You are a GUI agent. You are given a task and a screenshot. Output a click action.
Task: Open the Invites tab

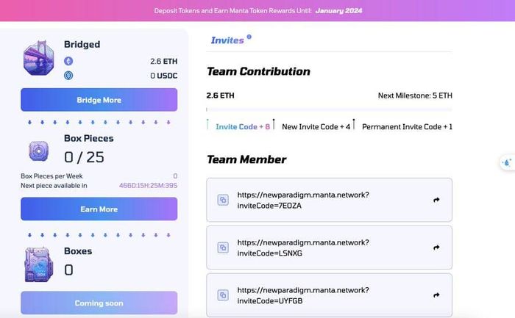click(227, 40)
